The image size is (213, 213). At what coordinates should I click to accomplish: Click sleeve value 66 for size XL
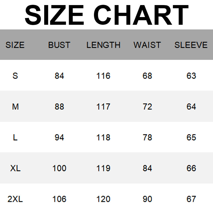[191, 168]
